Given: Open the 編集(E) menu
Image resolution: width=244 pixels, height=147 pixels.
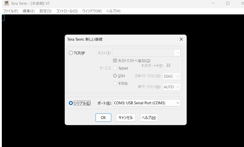Looking at the screenshot, I should (28, 11).
